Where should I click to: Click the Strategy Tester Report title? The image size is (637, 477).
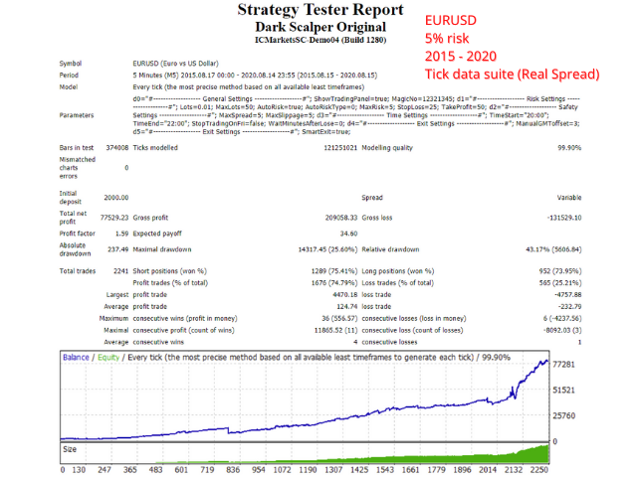[320, 10]
